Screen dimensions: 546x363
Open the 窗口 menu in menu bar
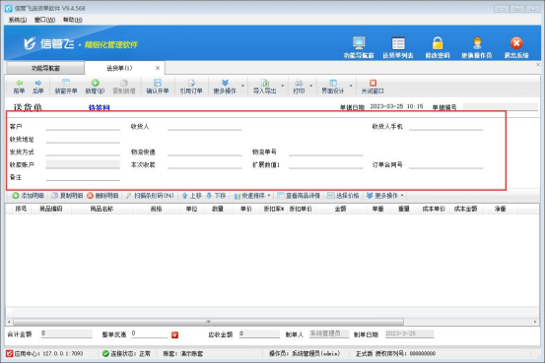(44, 20)
